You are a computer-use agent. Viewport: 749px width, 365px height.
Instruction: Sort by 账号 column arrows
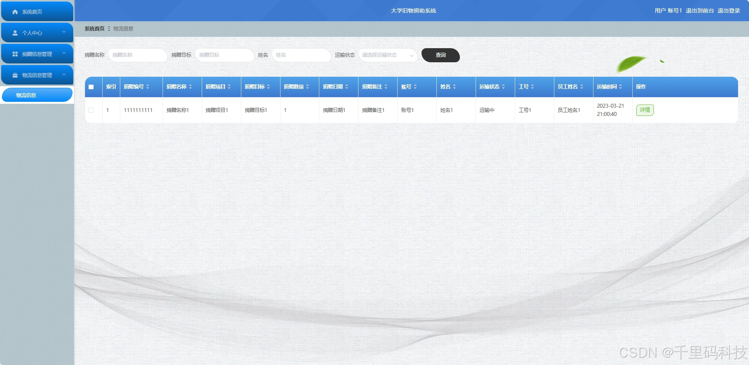click(415, 87)
